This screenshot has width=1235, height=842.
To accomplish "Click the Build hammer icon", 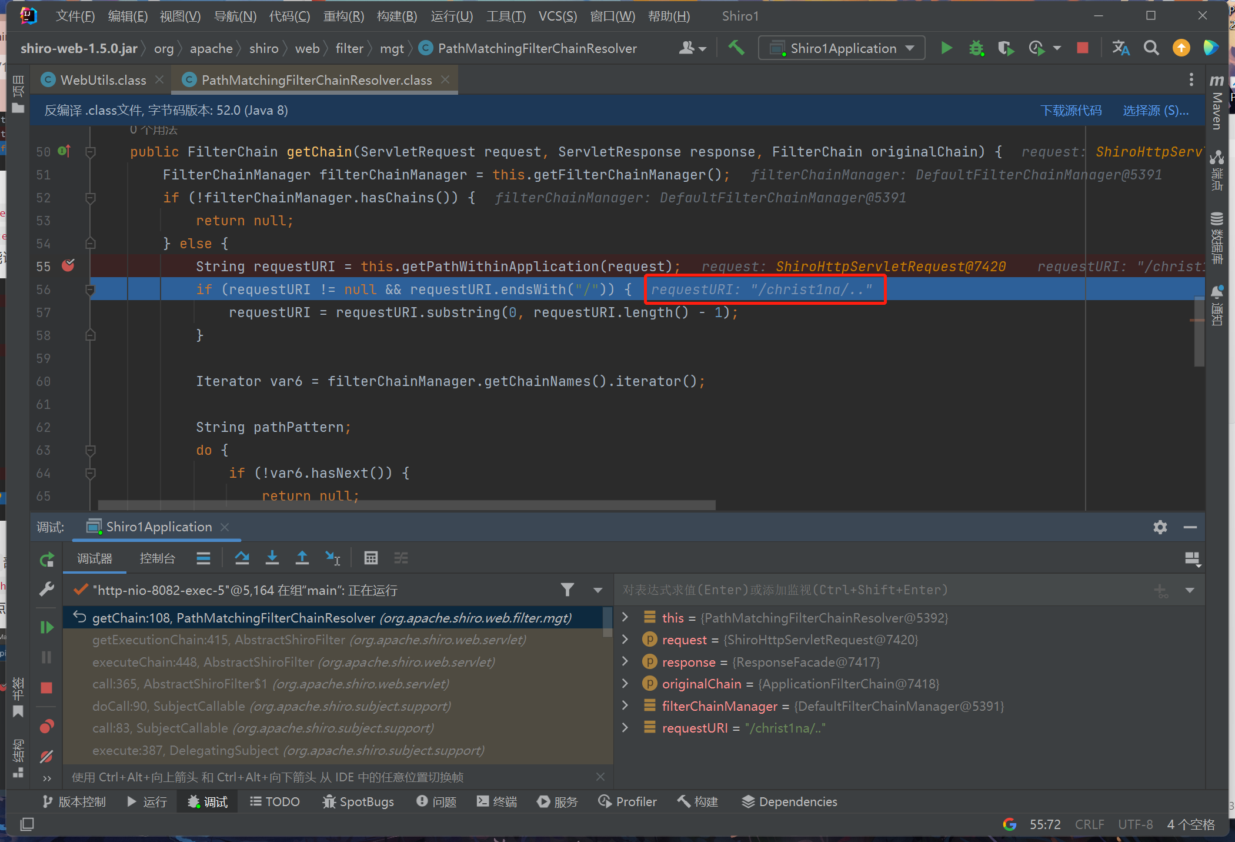I will point(736,48).
